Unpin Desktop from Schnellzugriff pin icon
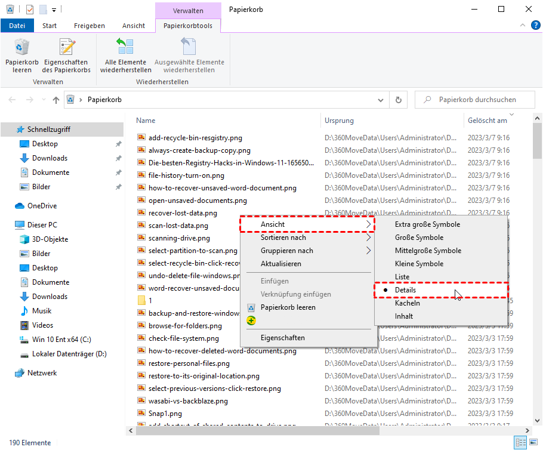This screenshot has height=450, width=543. coord(118,144)
